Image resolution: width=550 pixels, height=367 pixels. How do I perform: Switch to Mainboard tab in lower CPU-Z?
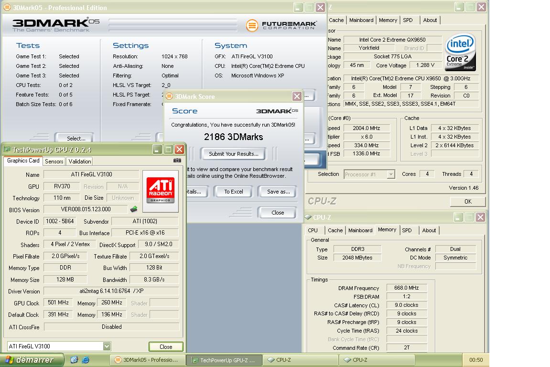click(360, 230)
